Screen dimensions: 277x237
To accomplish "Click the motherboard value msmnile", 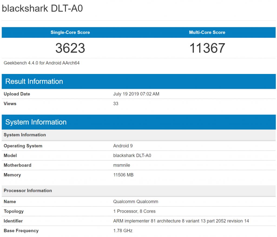I will [x=121, y=165].
